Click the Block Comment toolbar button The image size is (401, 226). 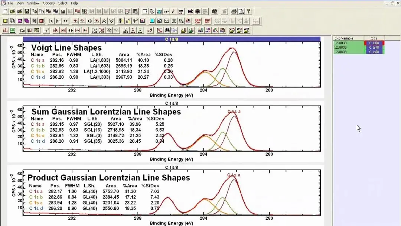click(x=198, y=21)
